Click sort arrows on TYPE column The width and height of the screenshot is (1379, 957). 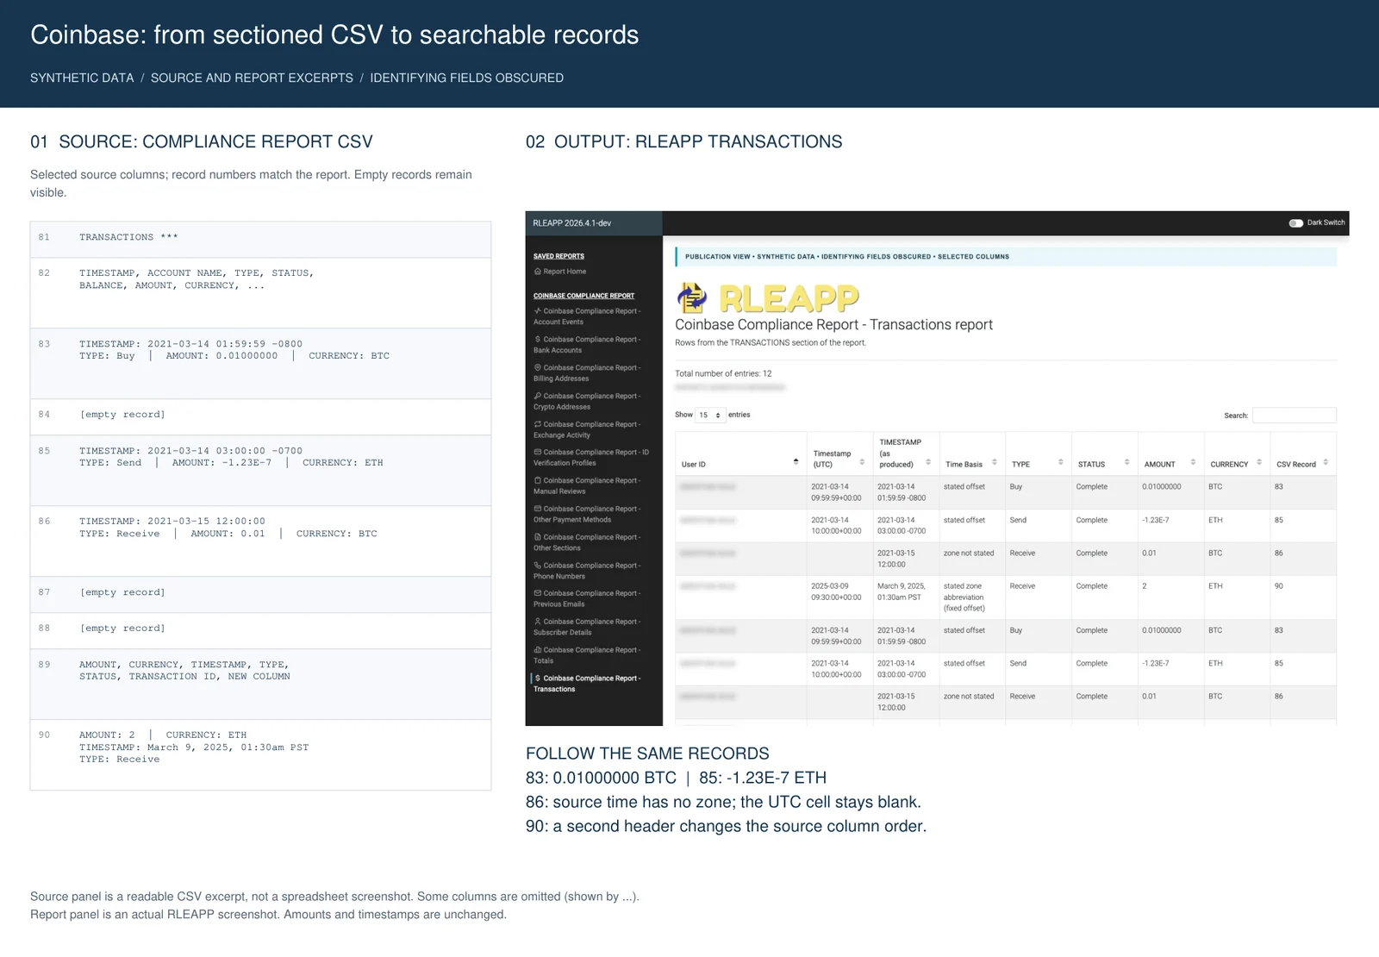tap(1061, 462)
